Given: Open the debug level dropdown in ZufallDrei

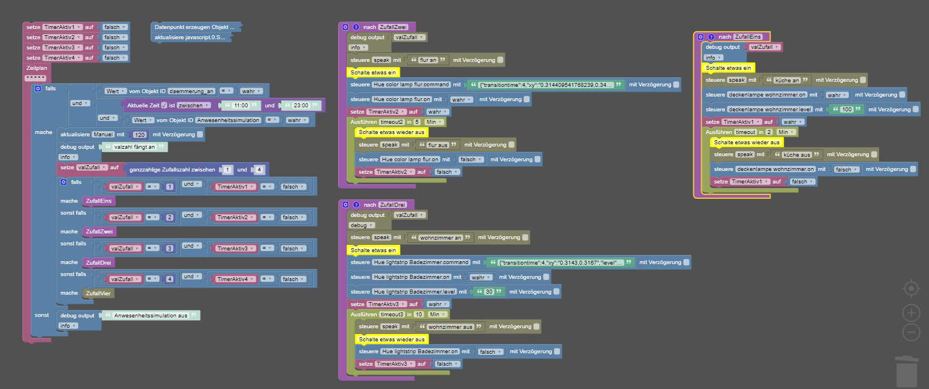Looking at the screenshot, I should click(x=361, y=225).
